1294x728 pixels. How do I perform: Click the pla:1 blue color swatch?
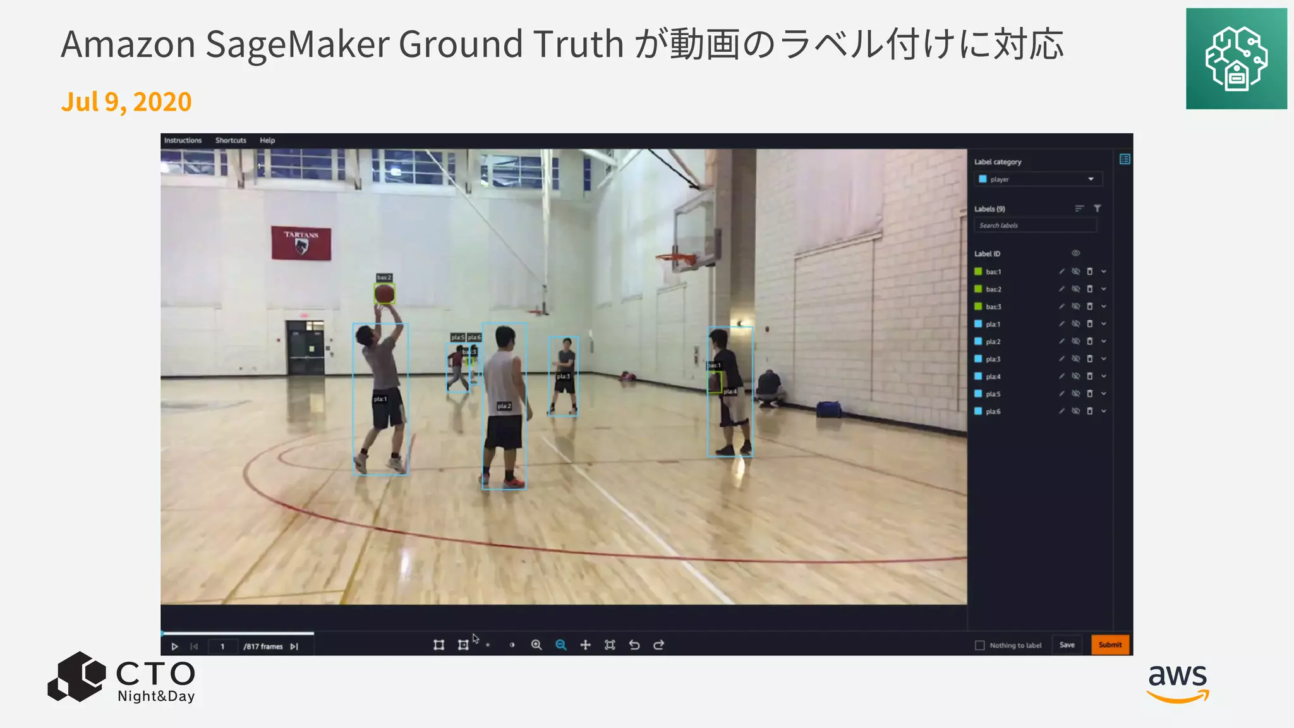point(978,324)
